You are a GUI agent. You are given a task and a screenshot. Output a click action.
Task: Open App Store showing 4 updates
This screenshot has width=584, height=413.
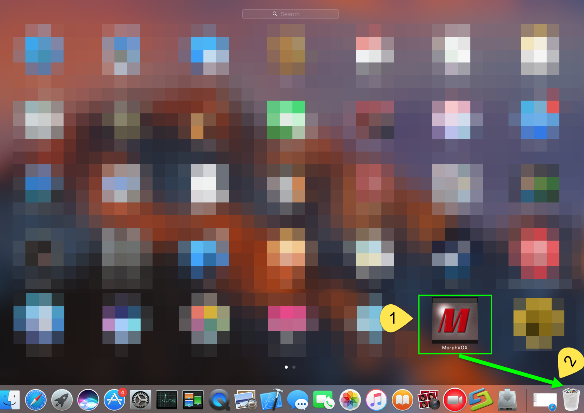[114, 400]
